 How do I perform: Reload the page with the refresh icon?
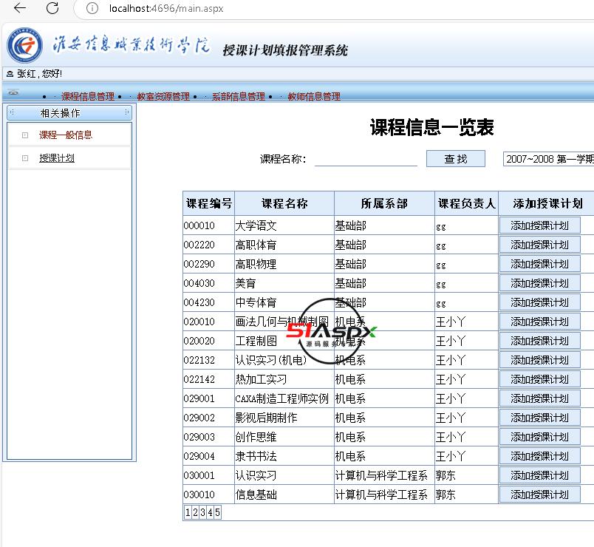pos(52,8)
